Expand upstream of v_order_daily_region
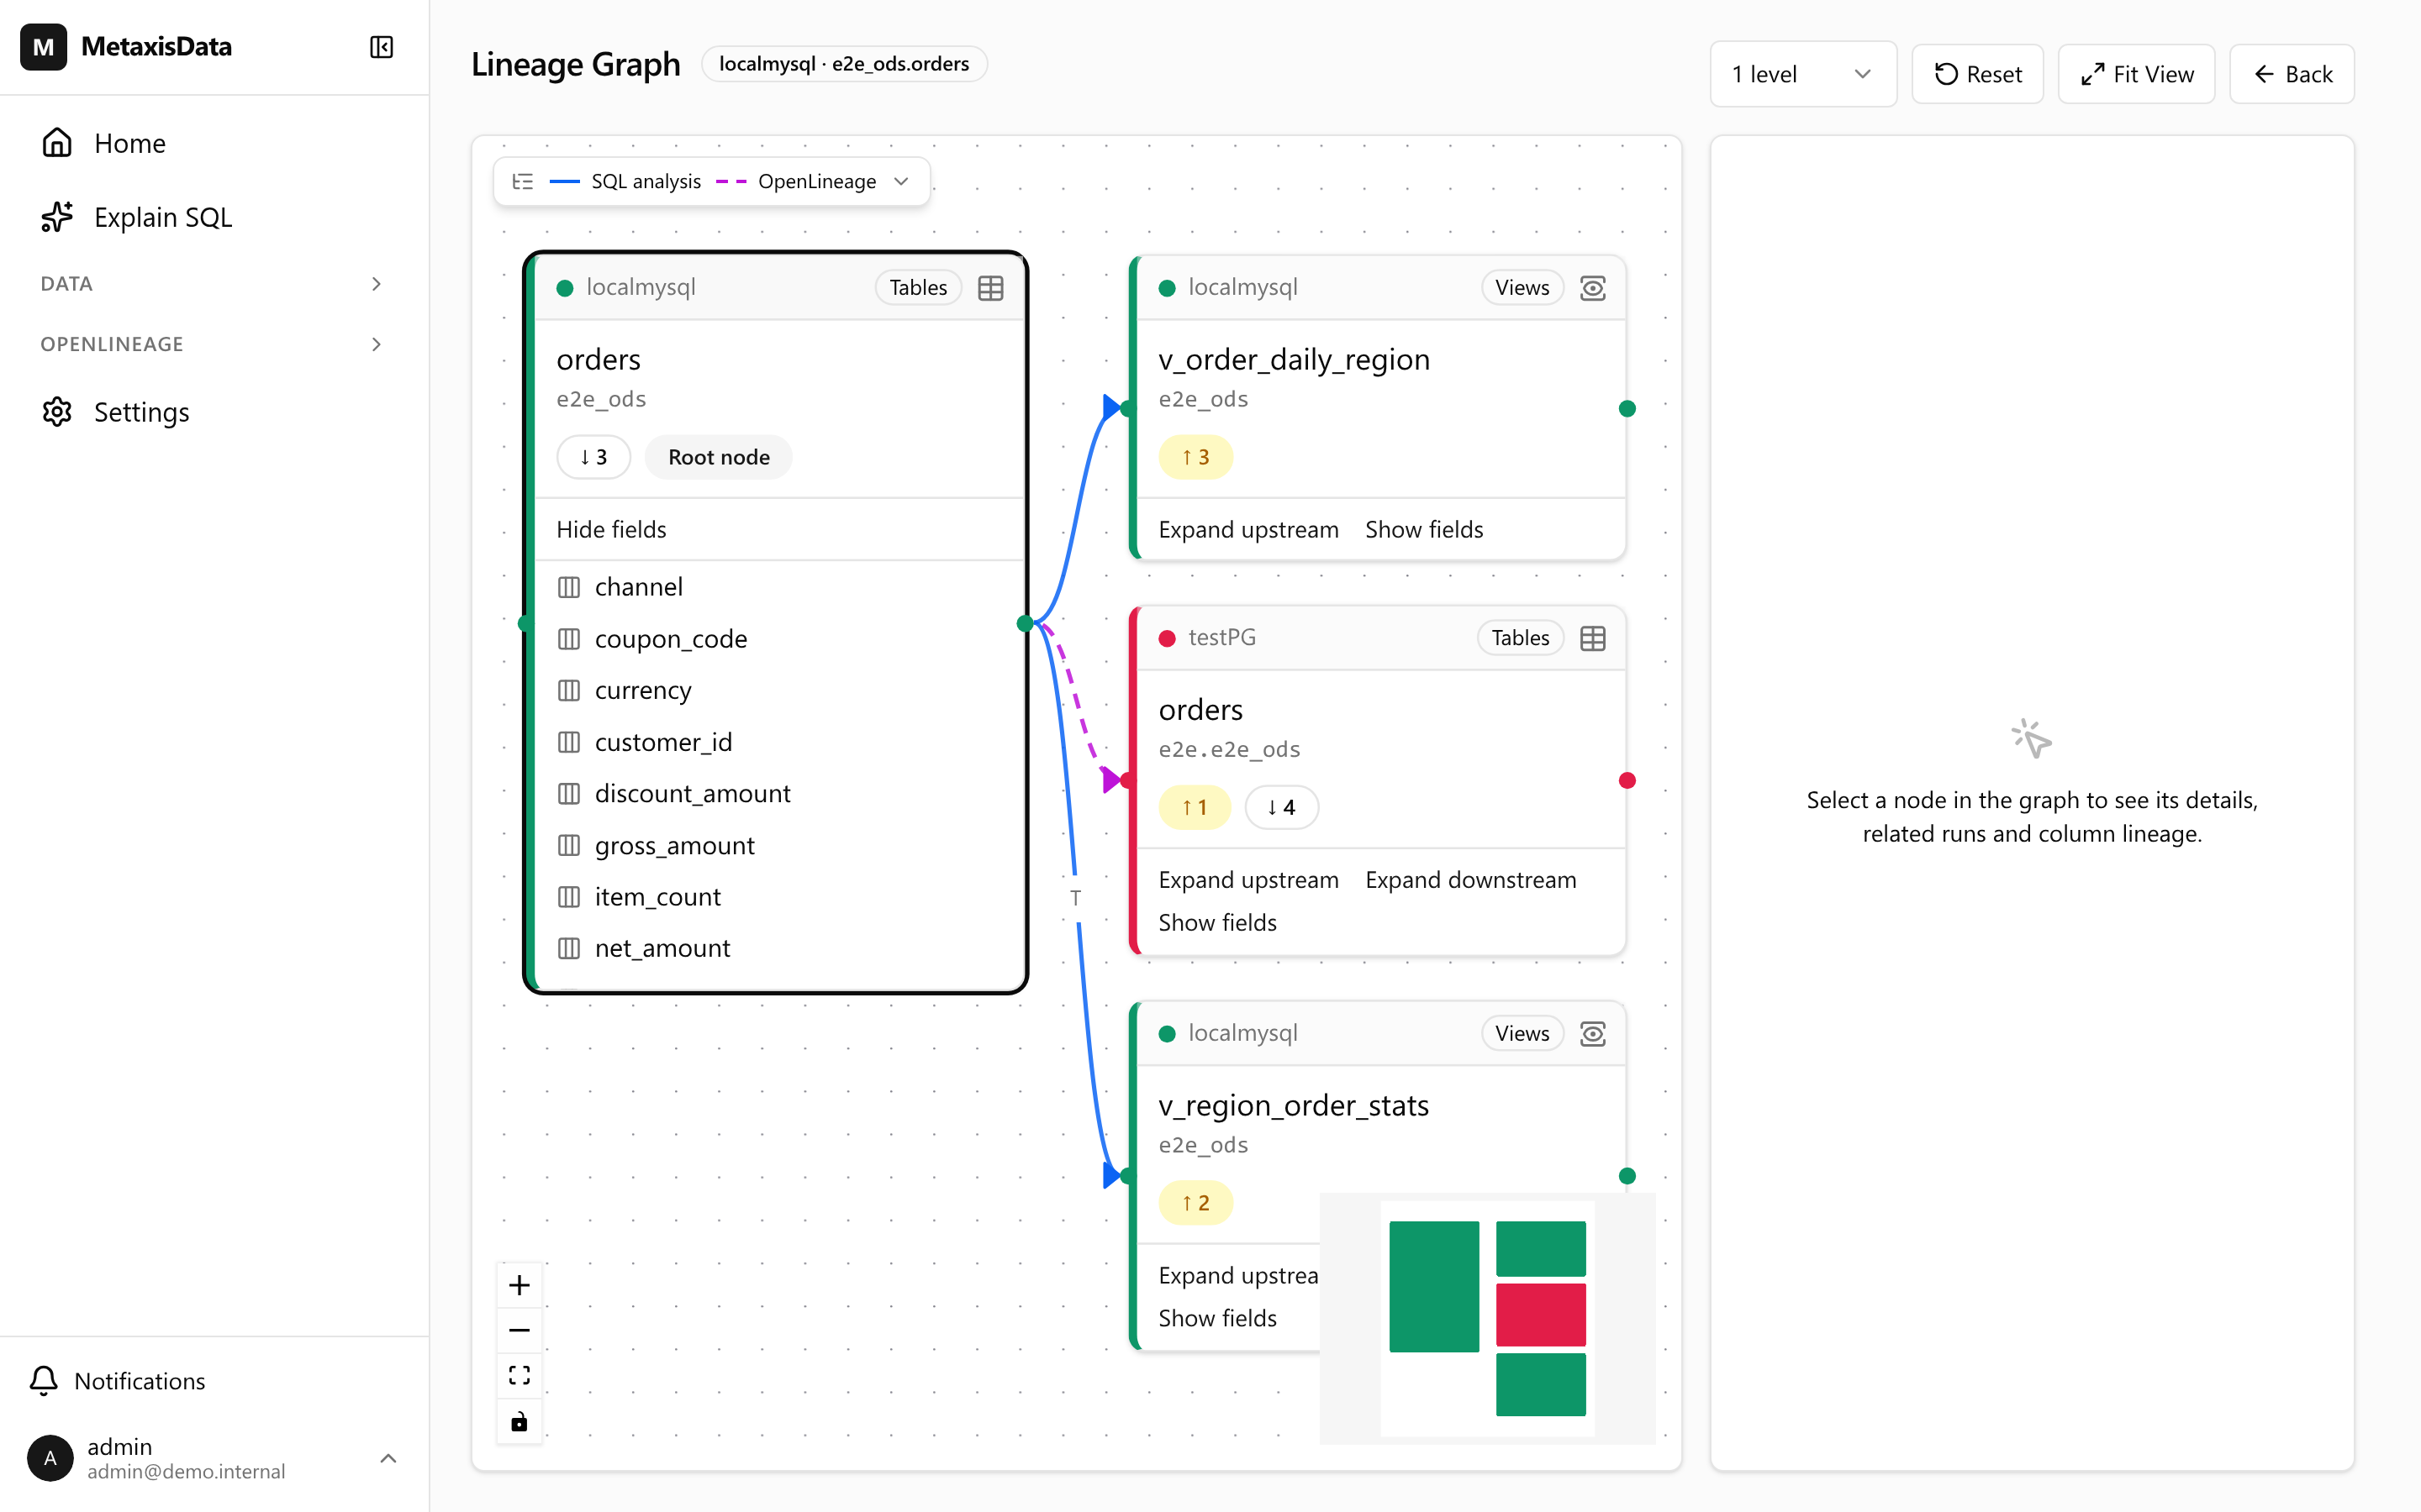This screenshot has width=2421, height=1512. 1248,530
